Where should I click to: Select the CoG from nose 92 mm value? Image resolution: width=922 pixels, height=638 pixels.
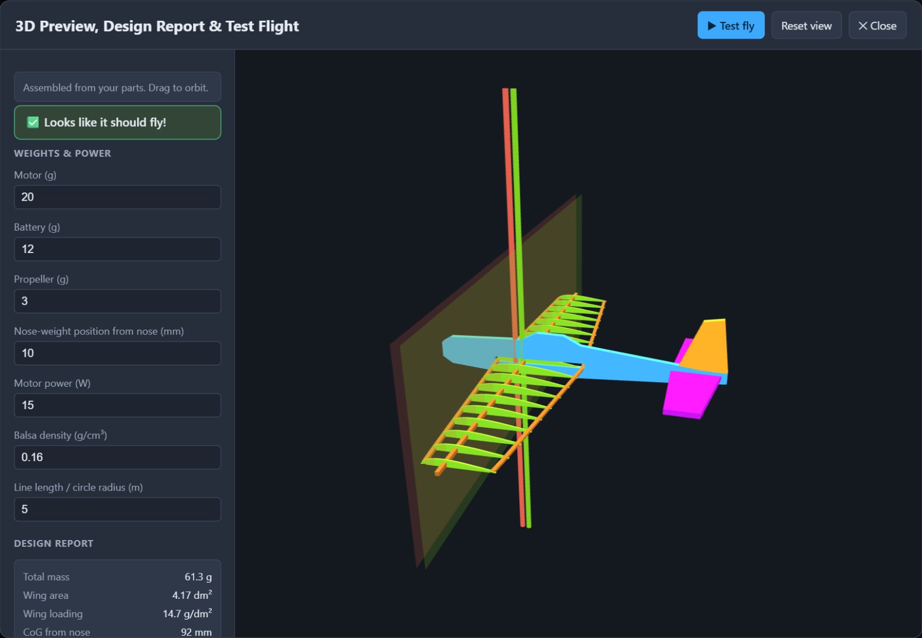click(196, 632)
